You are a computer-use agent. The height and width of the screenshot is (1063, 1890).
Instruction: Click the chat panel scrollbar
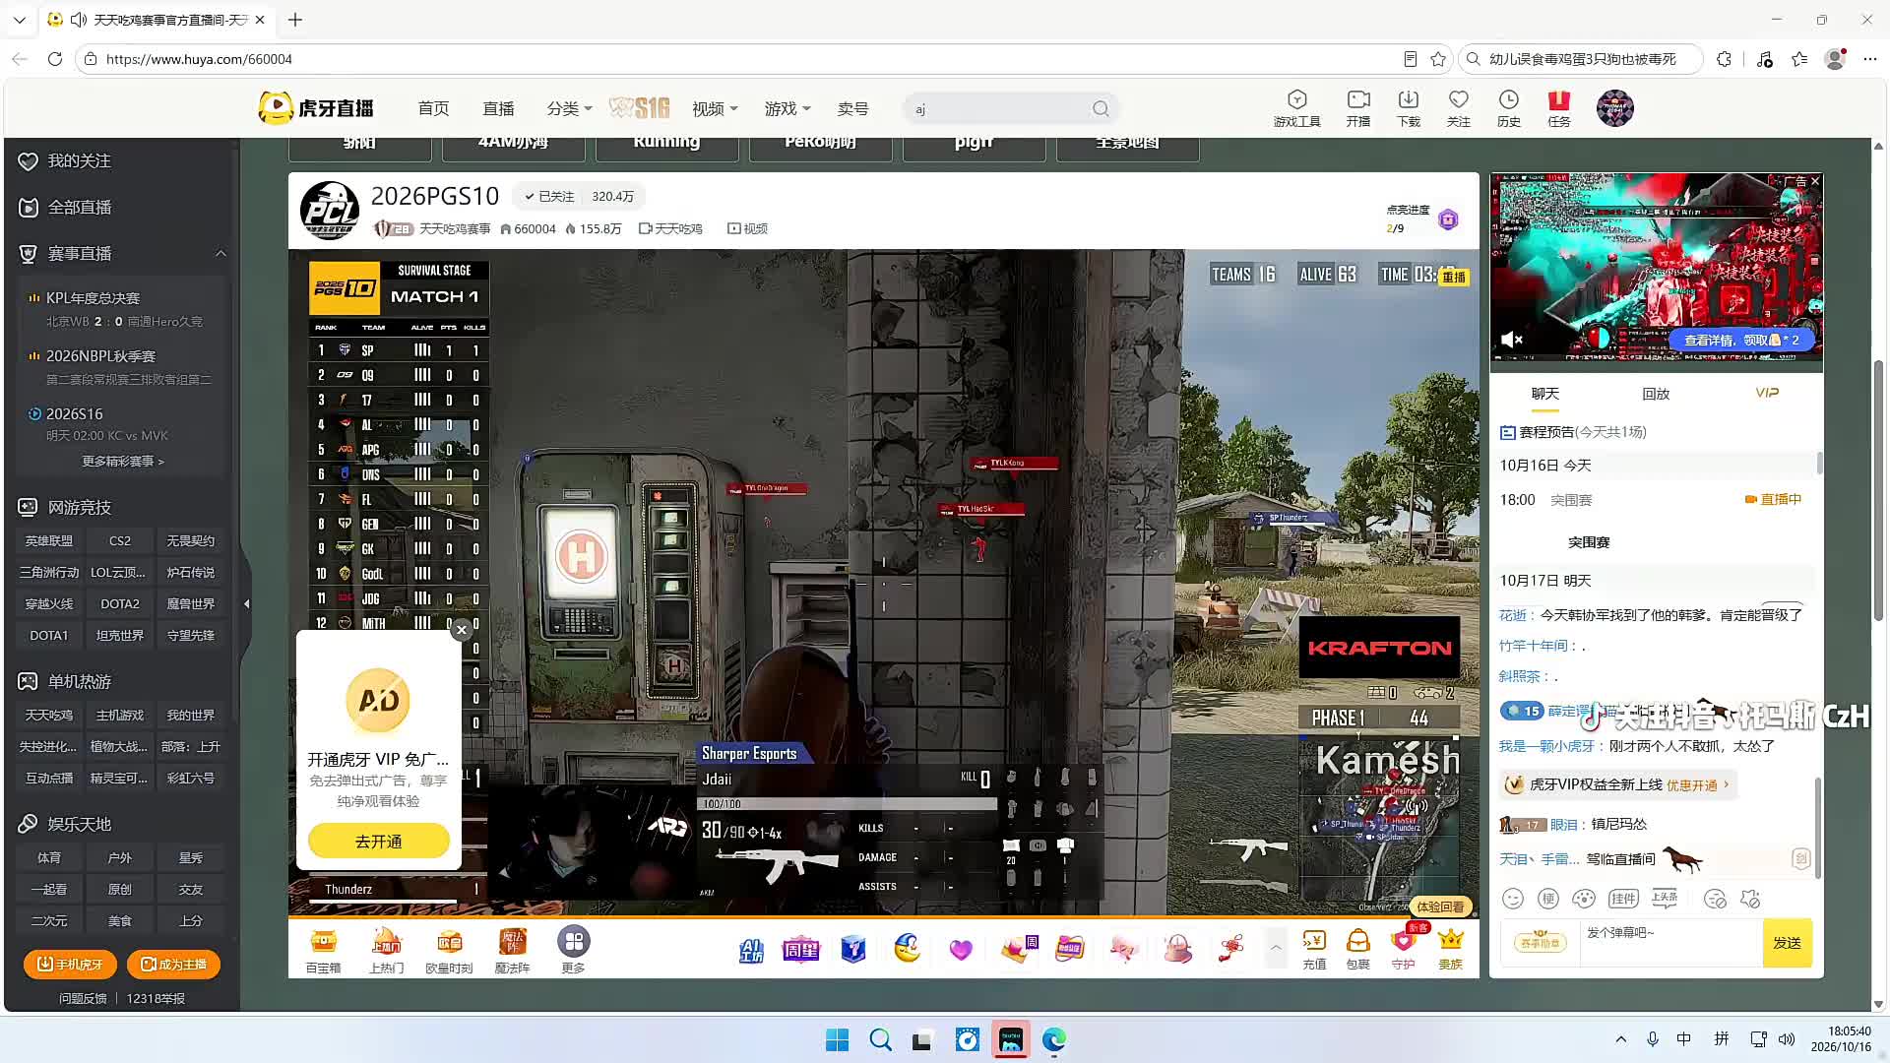point(1818,827)
